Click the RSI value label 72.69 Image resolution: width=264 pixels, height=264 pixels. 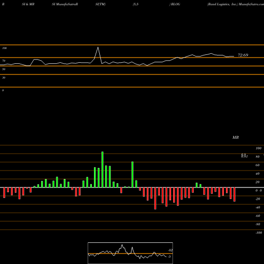point(243,55)
